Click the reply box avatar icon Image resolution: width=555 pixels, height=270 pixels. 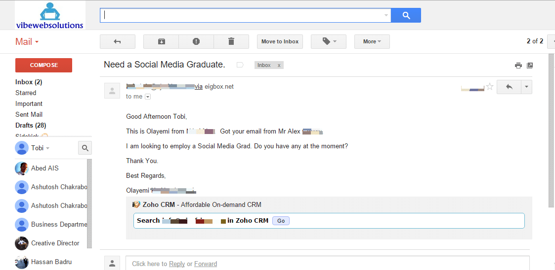tap(112, 263)
